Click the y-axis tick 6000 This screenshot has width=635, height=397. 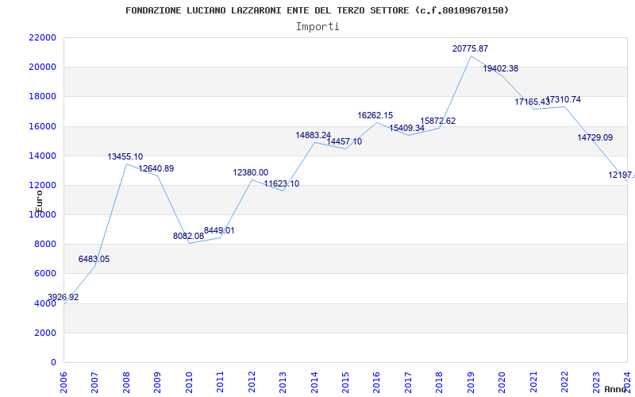coord(45,273)
